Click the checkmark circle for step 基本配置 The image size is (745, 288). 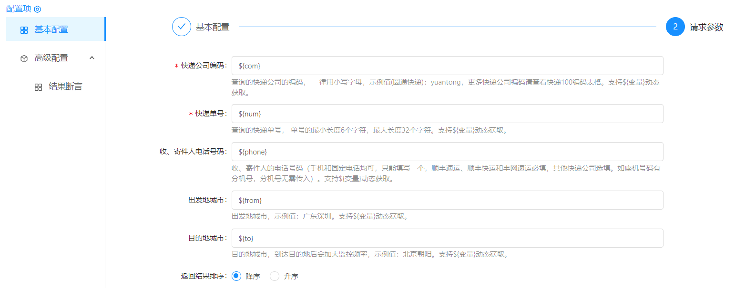181,27
